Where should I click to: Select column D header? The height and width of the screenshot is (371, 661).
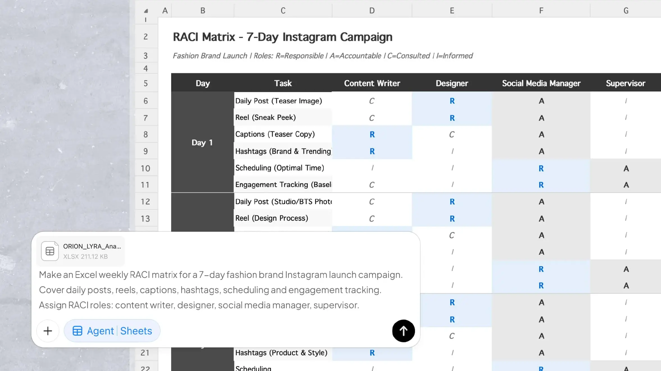(372, 10)
